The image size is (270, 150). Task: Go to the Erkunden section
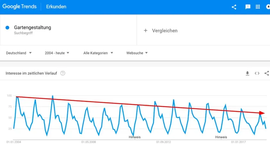[56, 7]
